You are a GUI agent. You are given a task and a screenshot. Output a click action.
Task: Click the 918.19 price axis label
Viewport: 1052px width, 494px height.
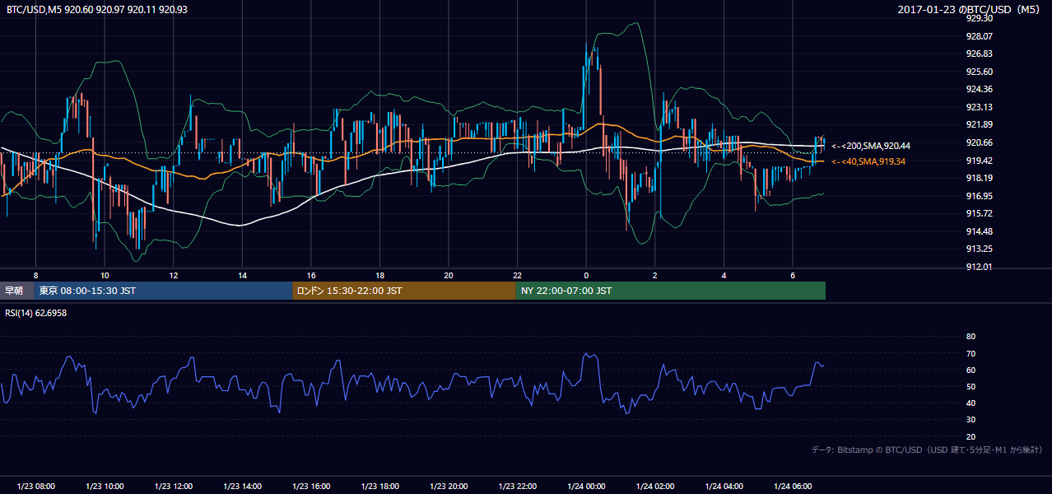pos(979,178)
